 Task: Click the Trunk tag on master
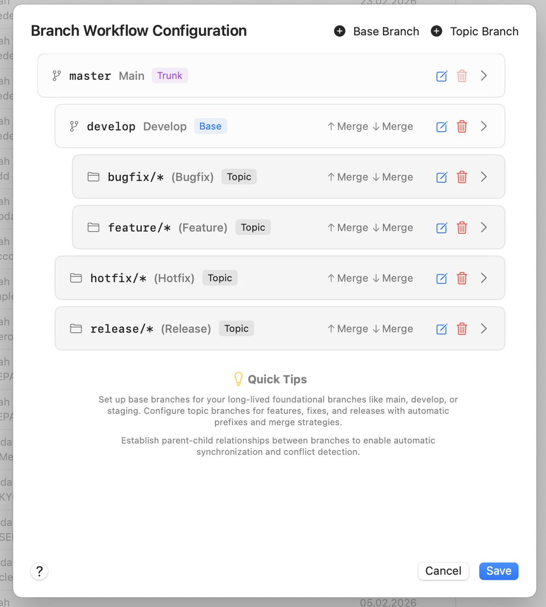tap(170, 75)
